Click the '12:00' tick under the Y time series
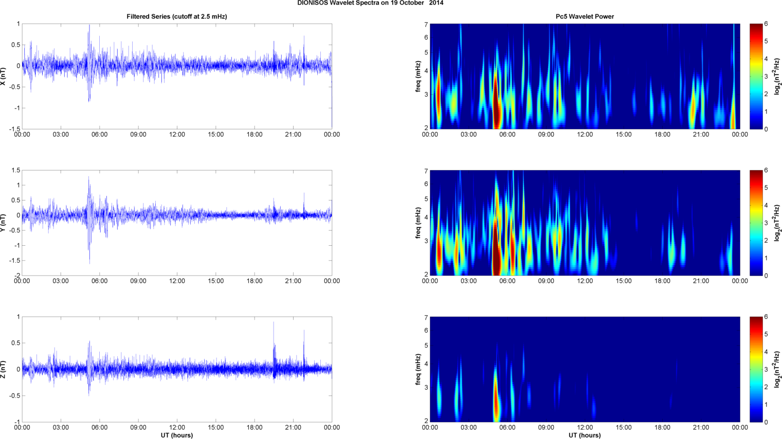Image resolution: width=782 pixels, height=439 pixels. (x=177, y=281)
